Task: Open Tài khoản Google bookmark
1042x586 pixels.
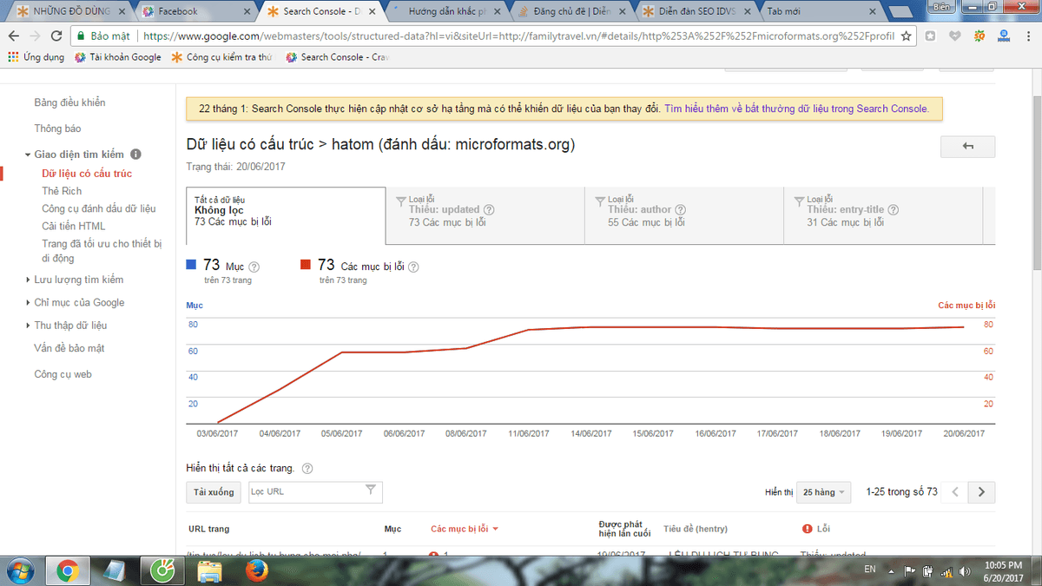Action: (118, 57)
